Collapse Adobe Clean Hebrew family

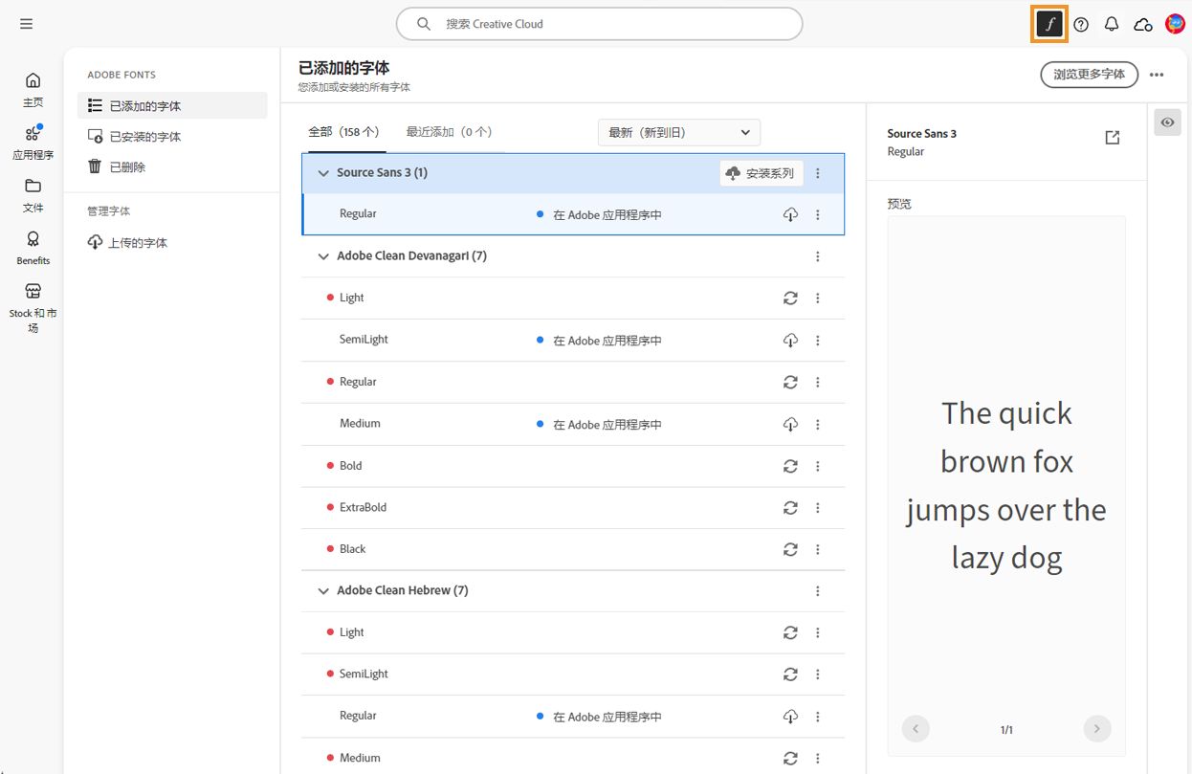tap(323, 591)
